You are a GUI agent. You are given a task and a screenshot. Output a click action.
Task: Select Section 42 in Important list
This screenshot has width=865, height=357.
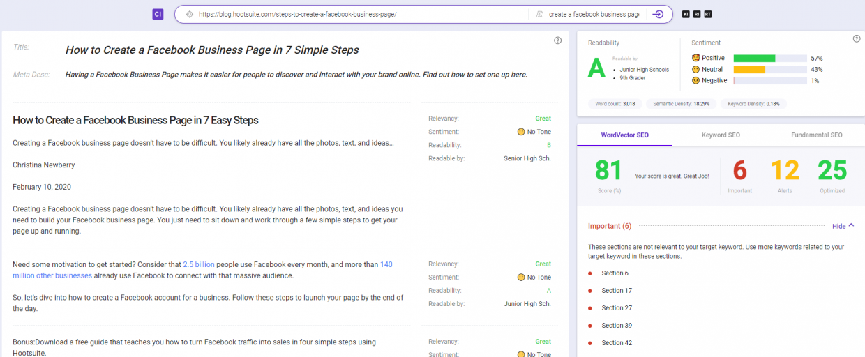pos(617,343)
